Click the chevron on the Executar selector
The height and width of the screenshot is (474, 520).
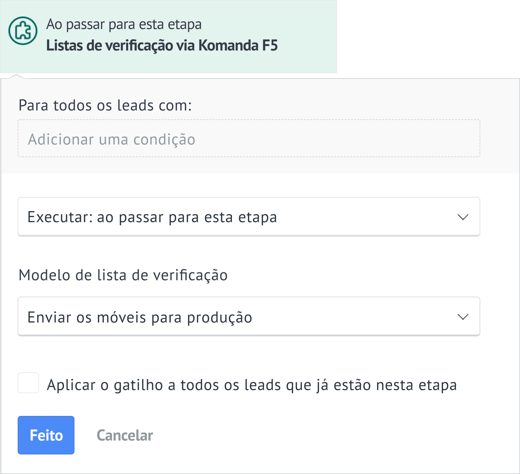click(x=463, y=216)
